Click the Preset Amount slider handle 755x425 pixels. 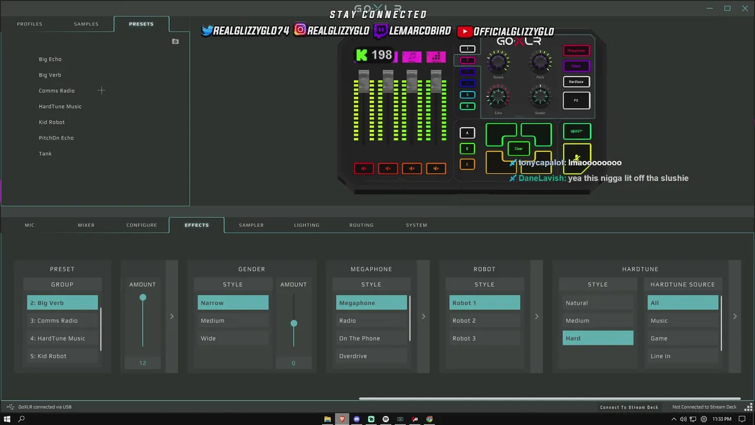[143, 297]
